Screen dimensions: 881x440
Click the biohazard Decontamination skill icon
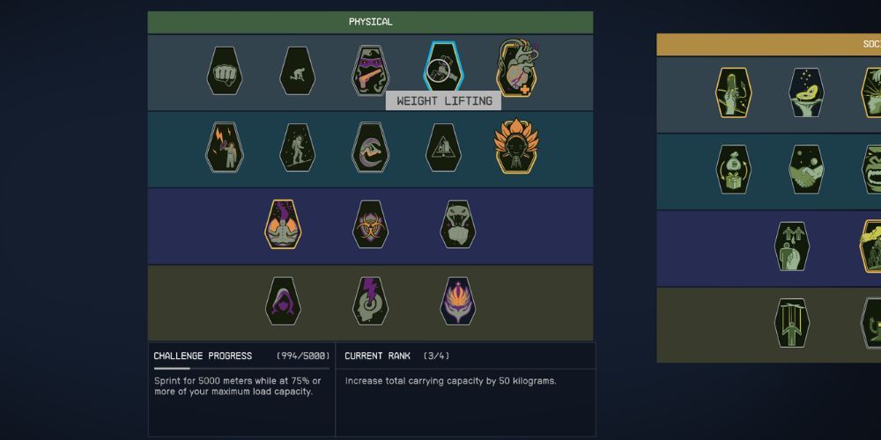[370, 224]
